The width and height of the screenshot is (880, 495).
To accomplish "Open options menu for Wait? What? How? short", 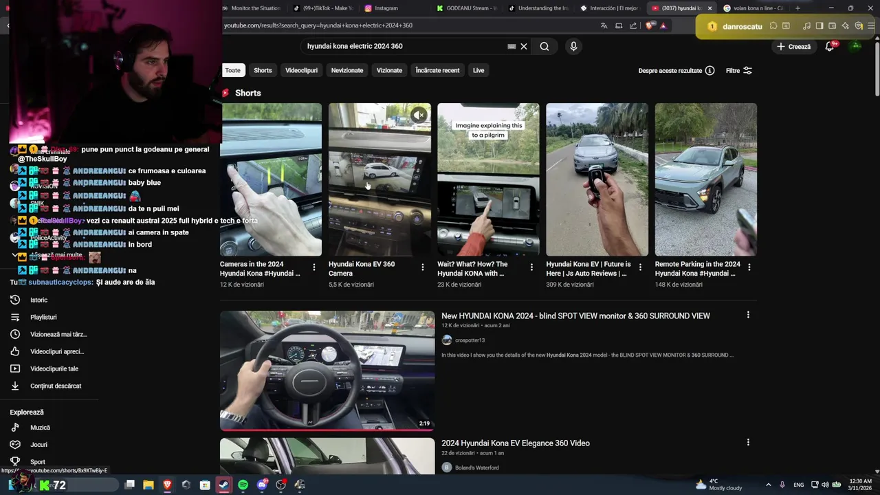I will tap(531, 267).
